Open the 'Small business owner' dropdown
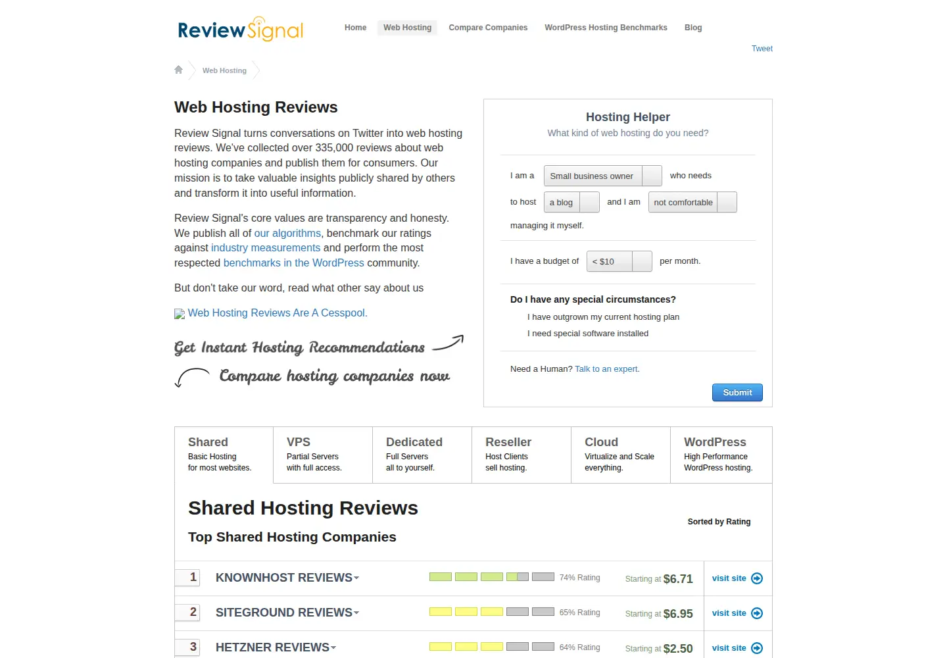 coord(602,176)
